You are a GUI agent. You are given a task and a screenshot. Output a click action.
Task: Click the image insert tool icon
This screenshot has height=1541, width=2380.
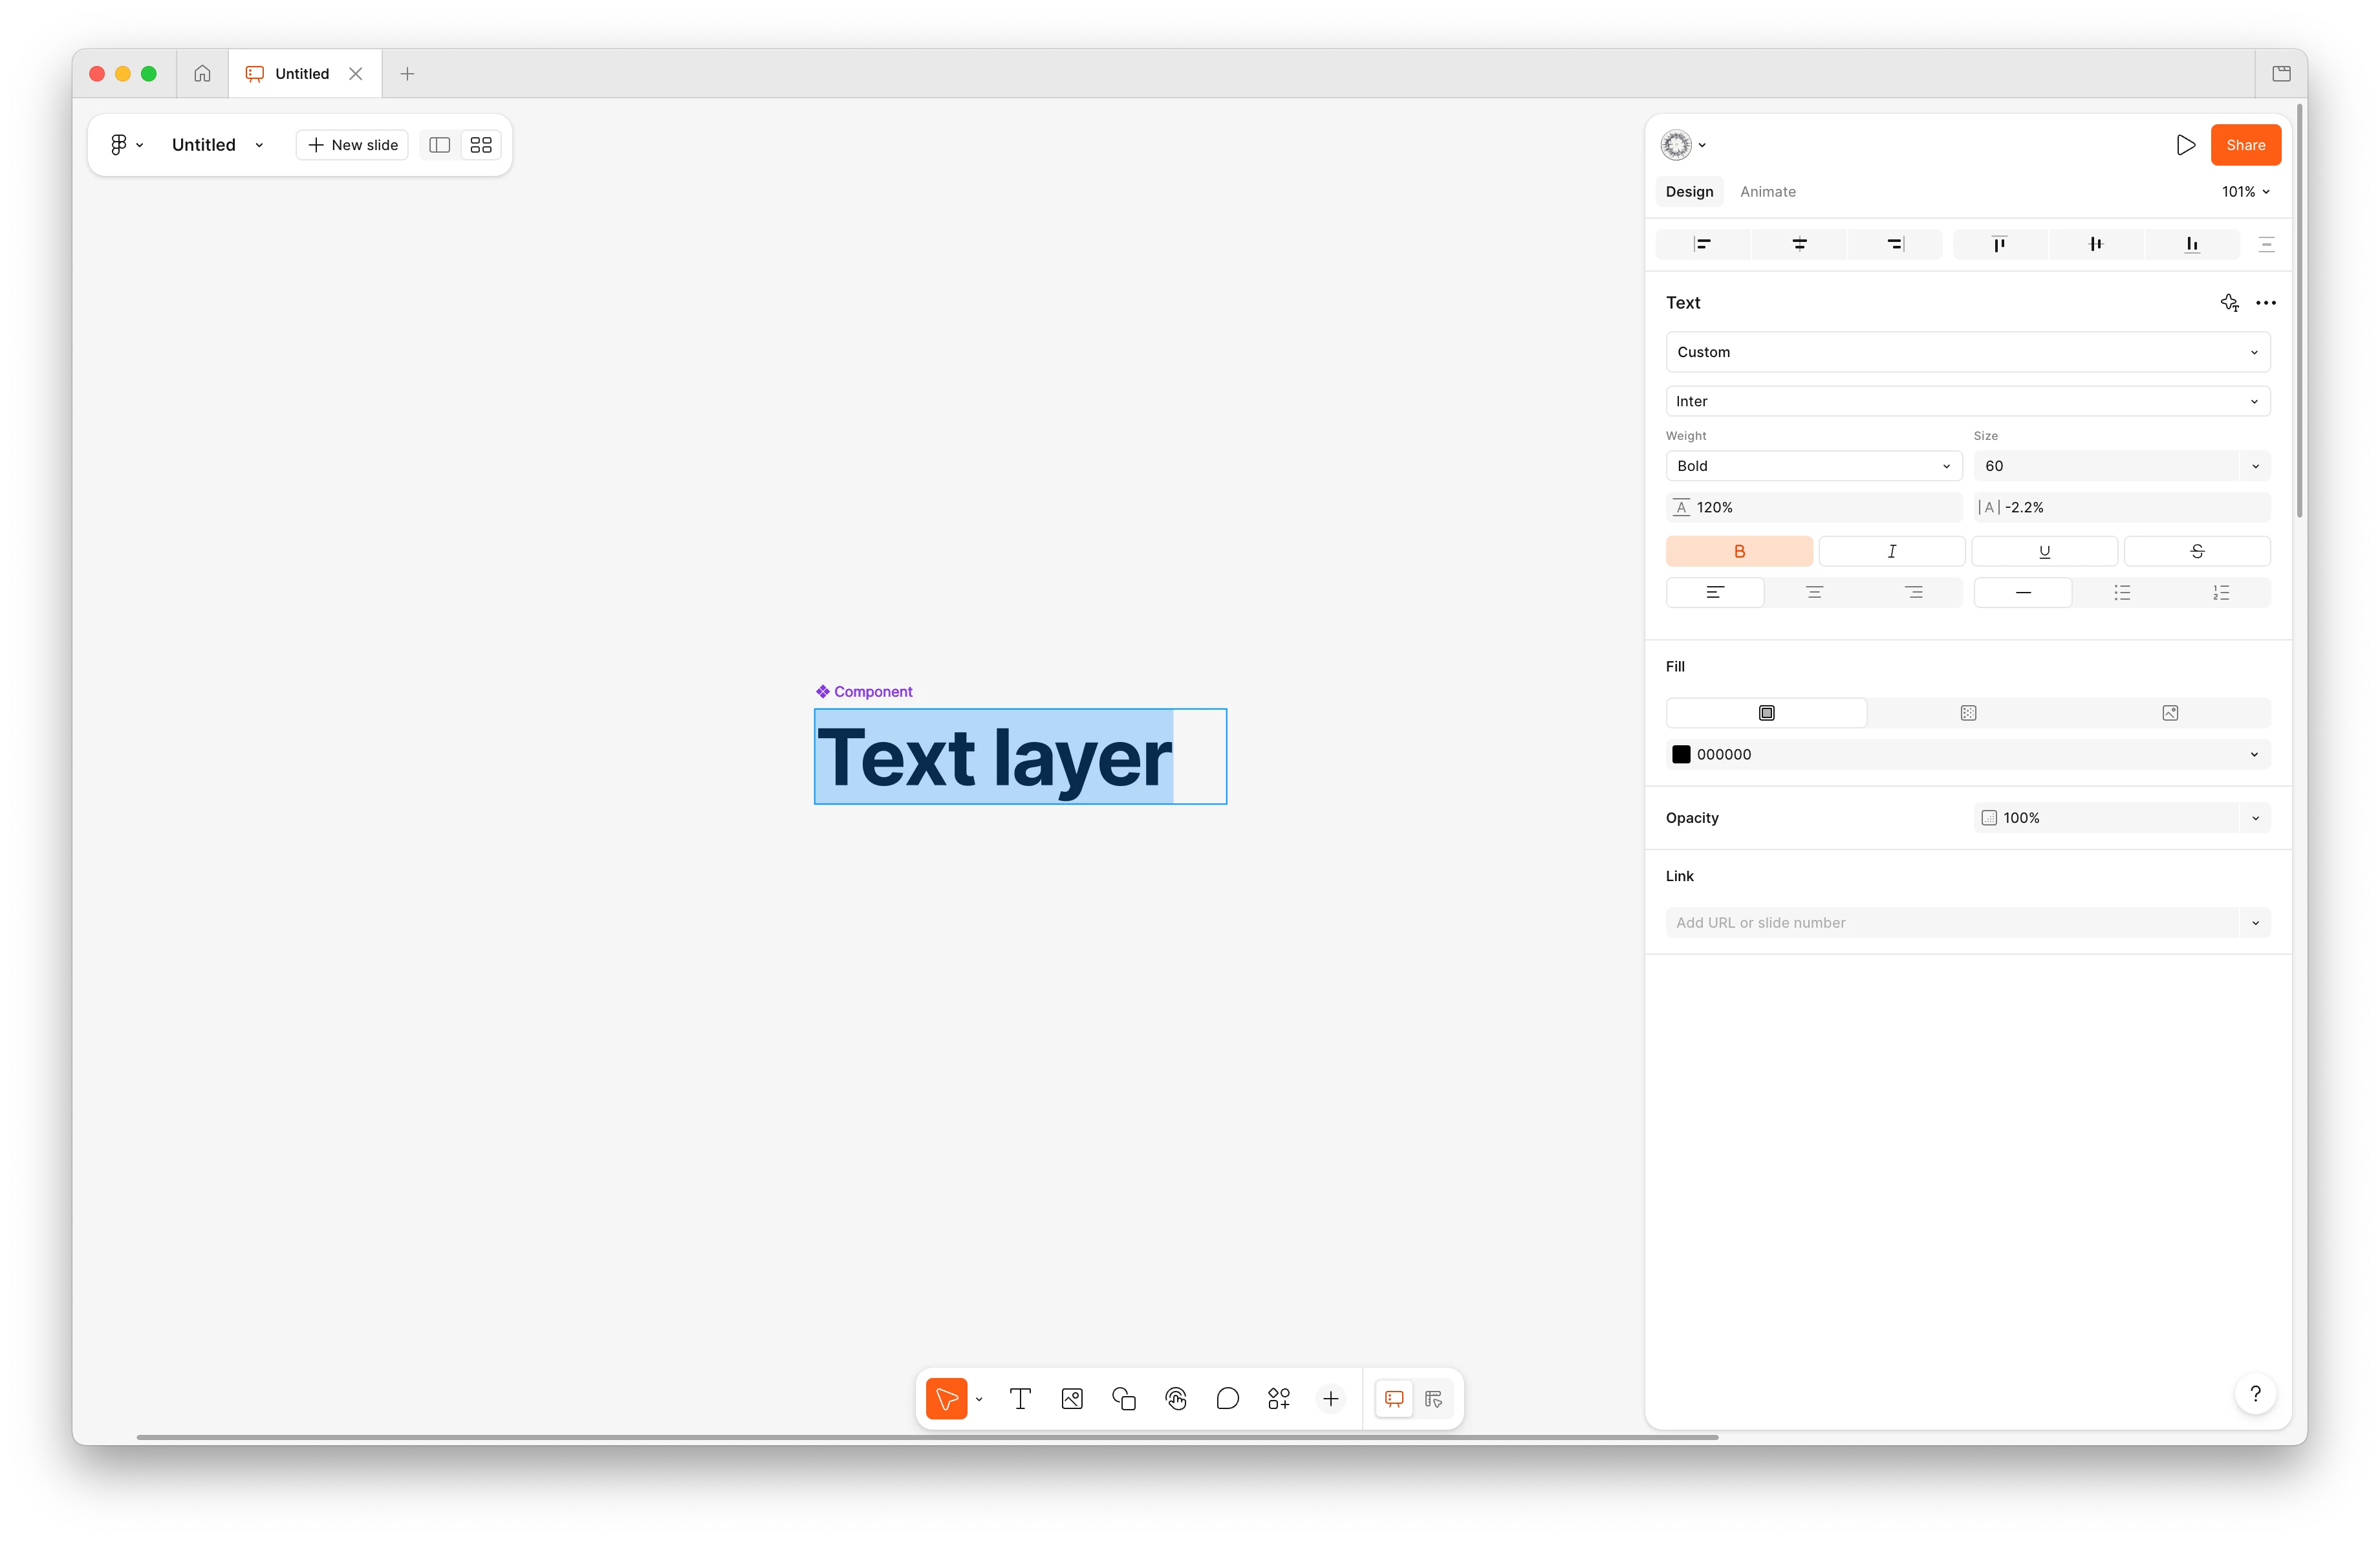pyautogui.click(x=1072, y=1399)
